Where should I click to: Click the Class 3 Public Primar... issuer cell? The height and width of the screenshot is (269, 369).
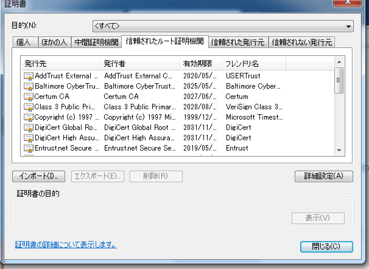140,107
